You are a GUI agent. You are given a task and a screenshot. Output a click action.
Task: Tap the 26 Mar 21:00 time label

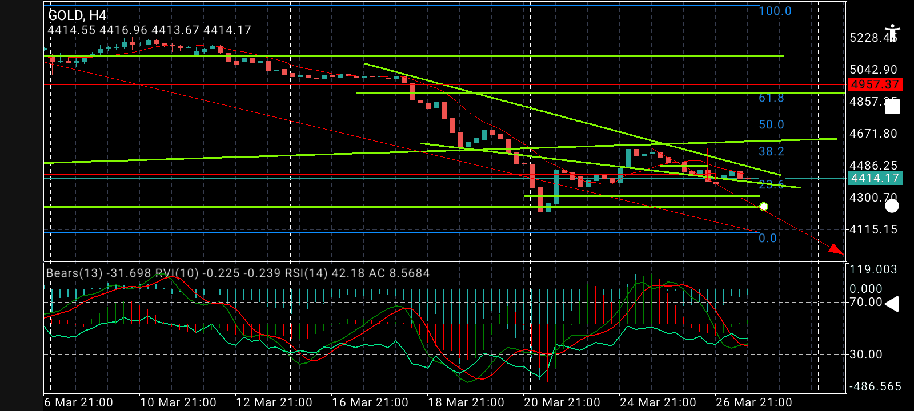[x=754, y=402]
